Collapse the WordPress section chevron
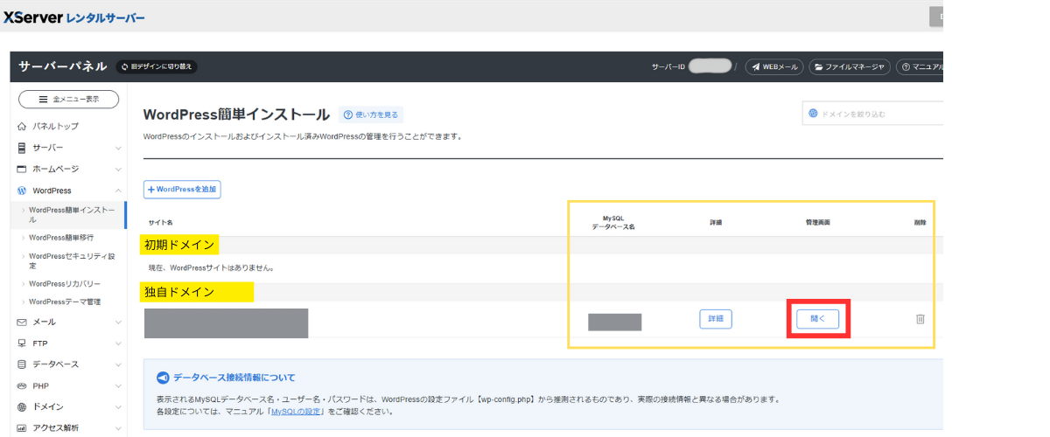 pyautogui.click(x=118, y=191)
